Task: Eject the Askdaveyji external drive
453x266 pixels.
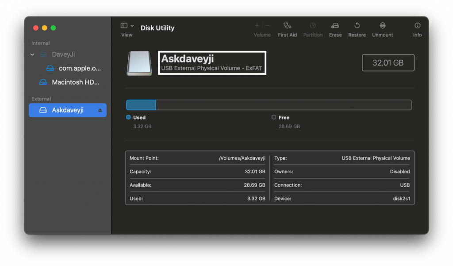Action: [x=100, y=110]
